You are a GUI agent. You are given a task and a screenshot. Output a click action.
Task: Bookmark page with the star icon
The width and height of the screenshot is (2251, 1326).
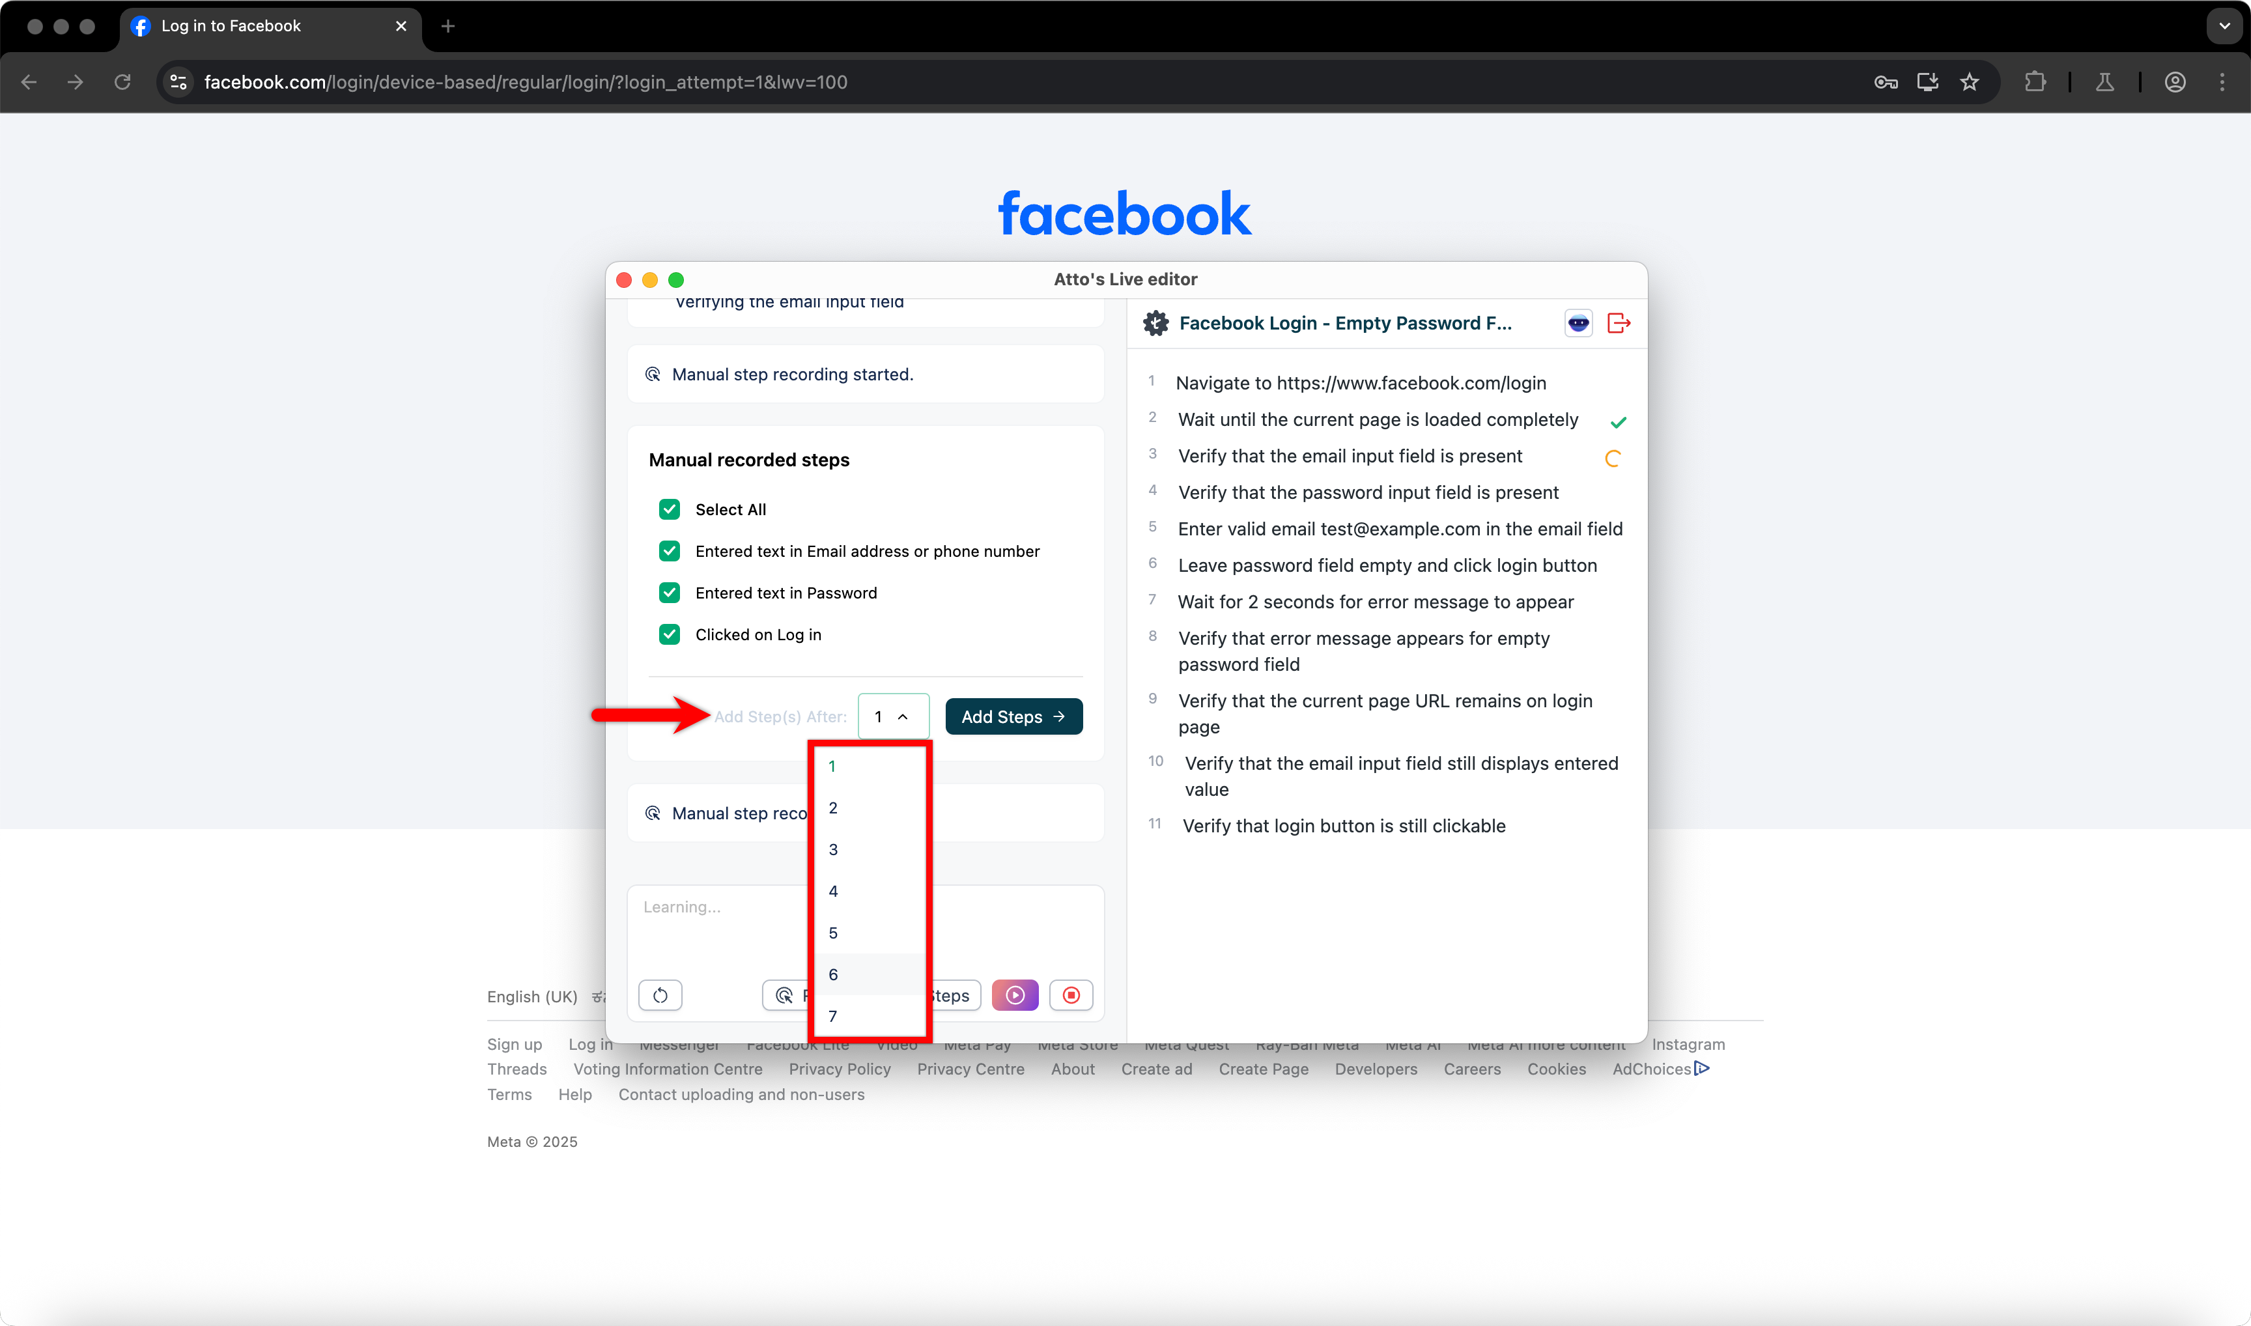click(x=1970, y=82)
